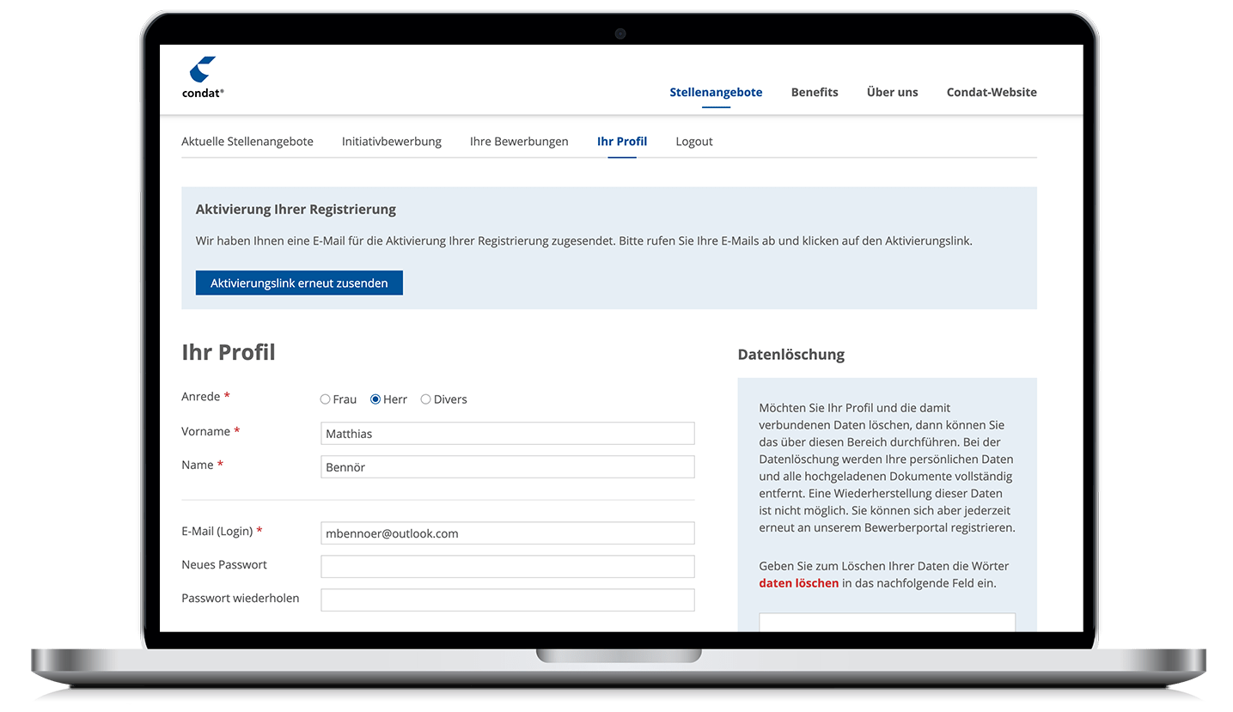Click the Aktivierung Ihrer Registrierung heading
The width and height of the screenshot is (1233, 712).
(296, 209)
